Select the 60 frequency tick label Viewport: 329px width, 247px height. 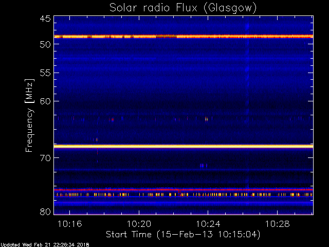coord(45,101)
